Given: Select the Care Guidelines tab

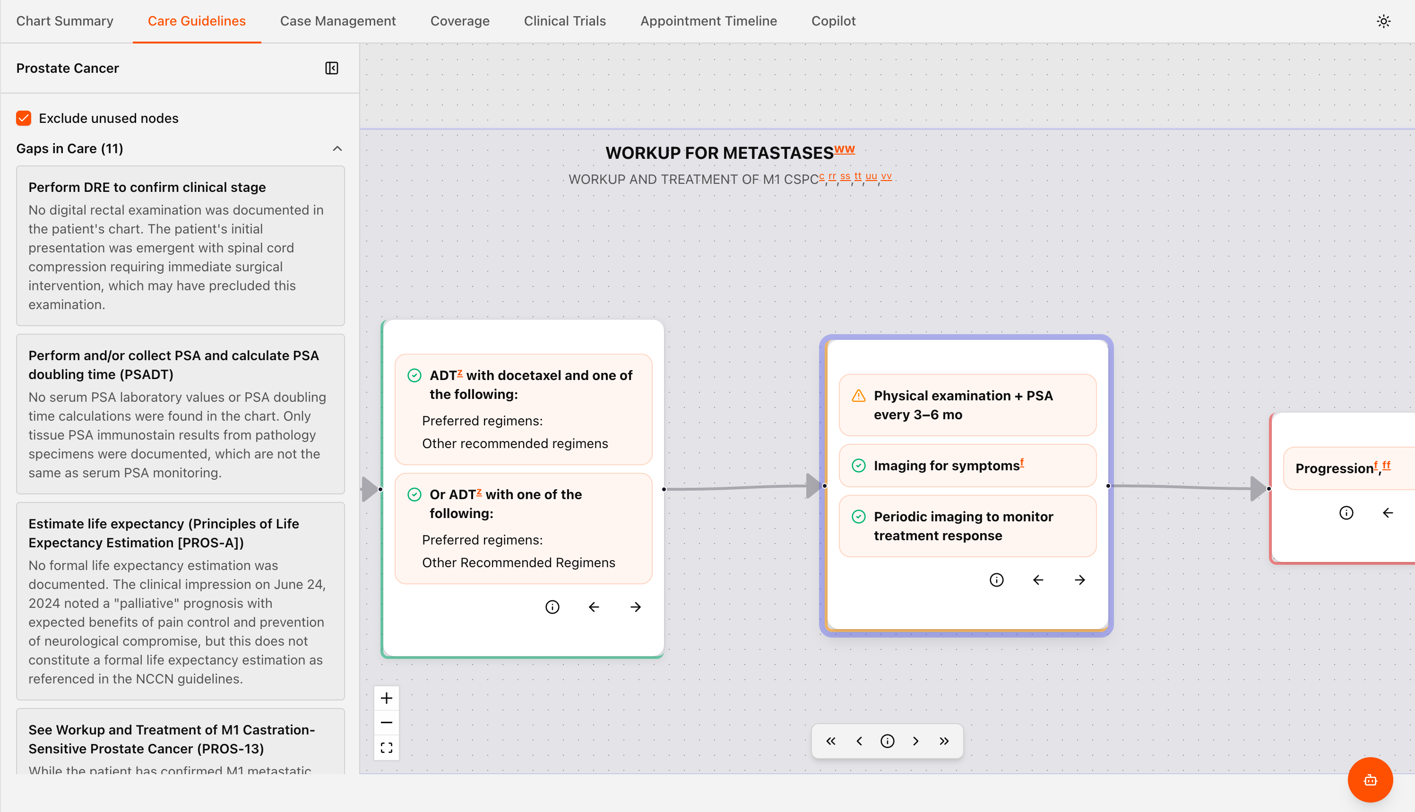Looking at the screenshot, I should pyautogui.click(x=196, y=21).
